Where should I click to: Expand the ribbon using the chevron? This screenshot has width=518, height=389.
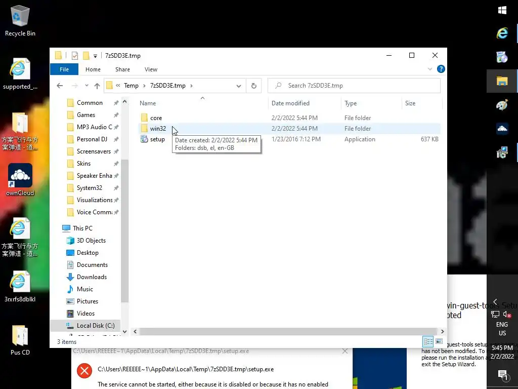coord(430,69)
